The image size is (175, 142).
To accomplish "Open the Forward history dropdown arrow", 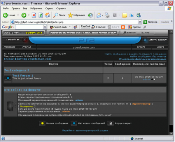I will [x=29, y=15].
